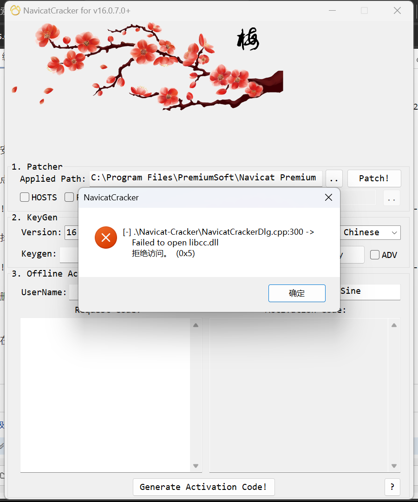Click the plum blossom calligraphy character
The image size is (418, 502).
(248, 39)
